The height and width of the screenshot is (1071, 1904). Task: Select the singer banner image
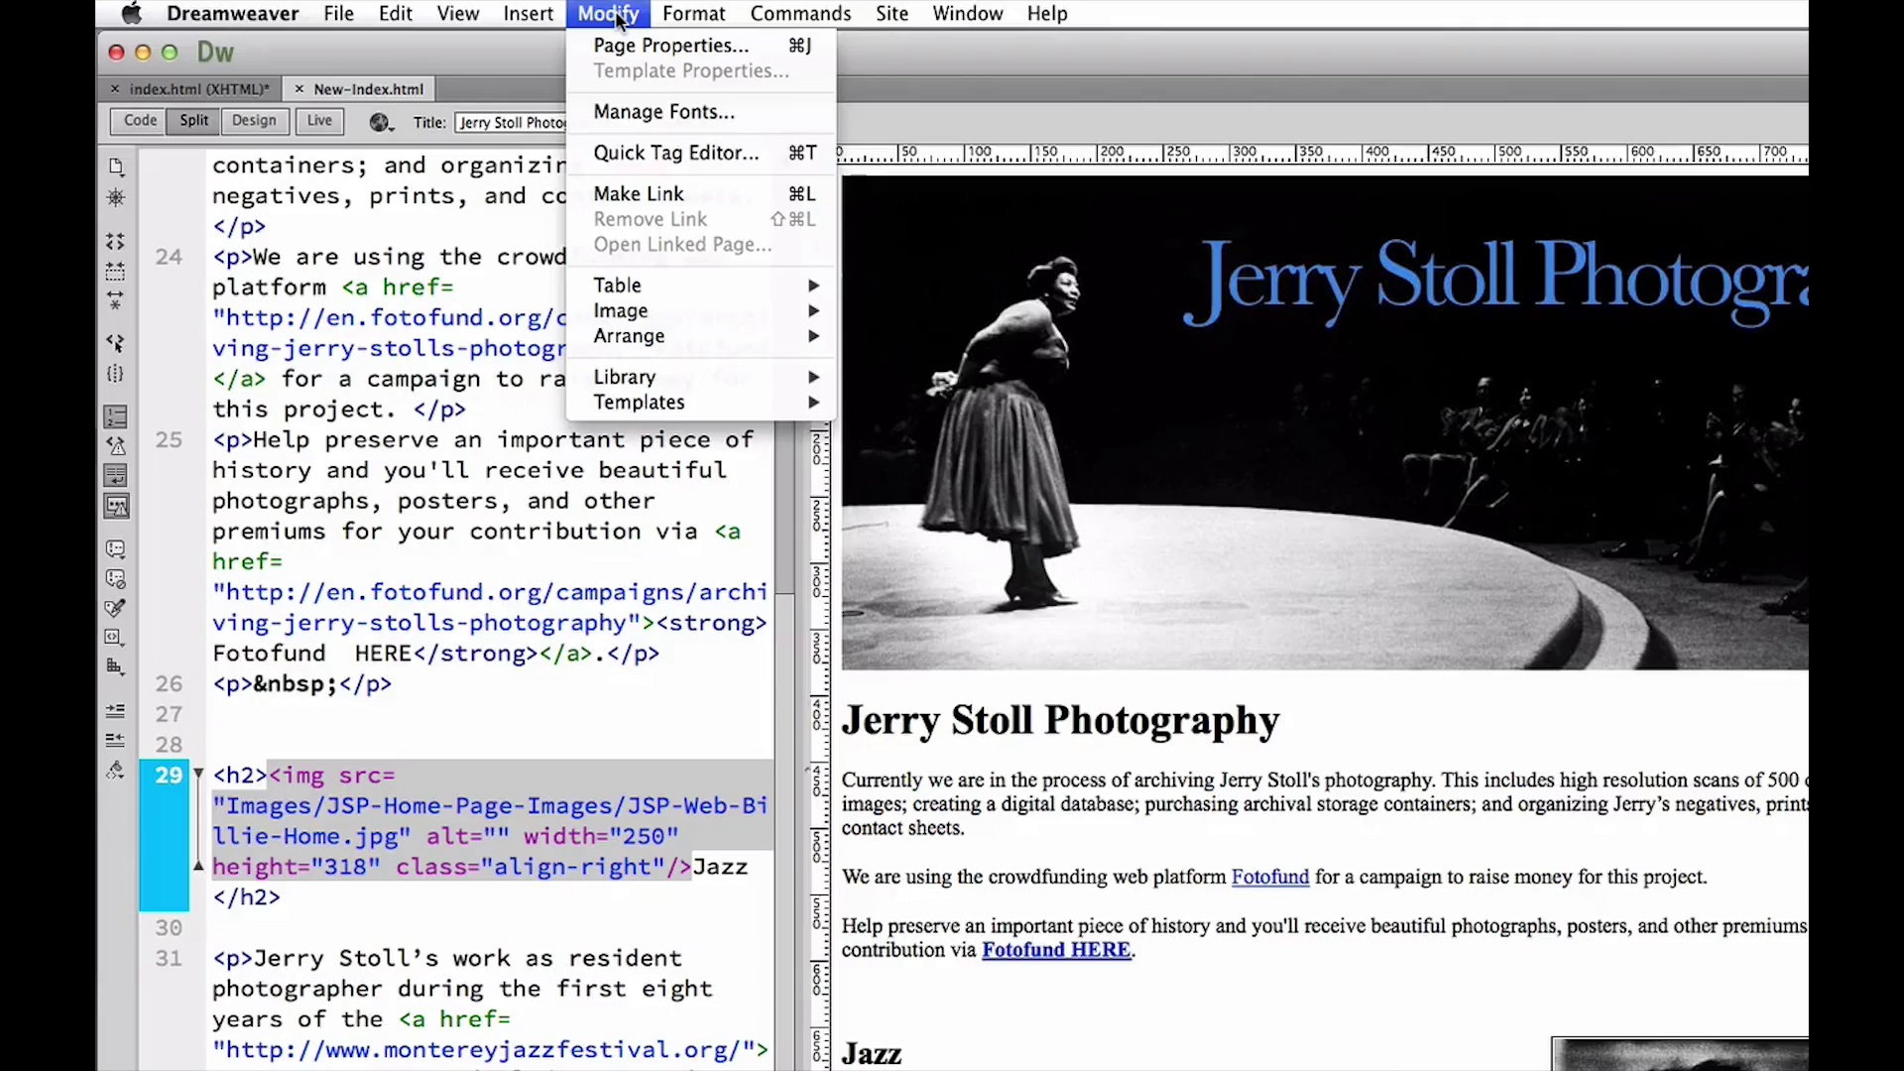(1325, 422)
